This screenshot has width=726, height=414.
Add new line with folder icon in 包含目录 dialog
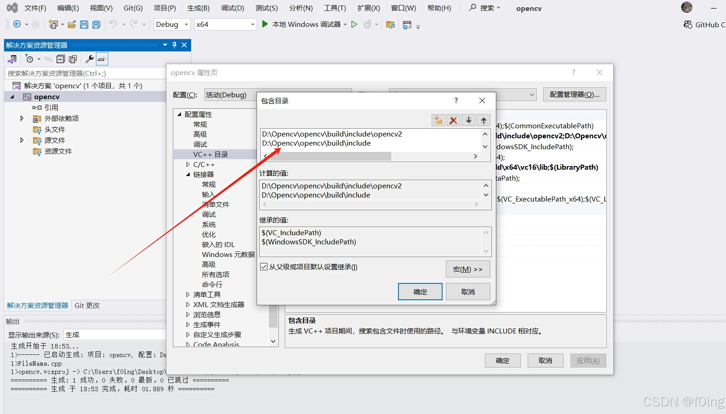click(438, 120)
